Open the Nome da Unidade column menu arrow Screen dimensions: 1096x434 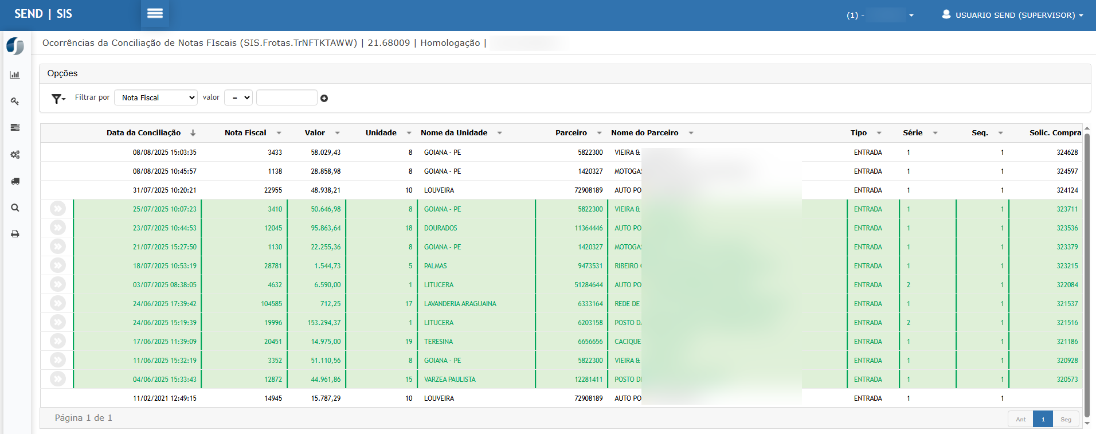(x=499, y=133)
